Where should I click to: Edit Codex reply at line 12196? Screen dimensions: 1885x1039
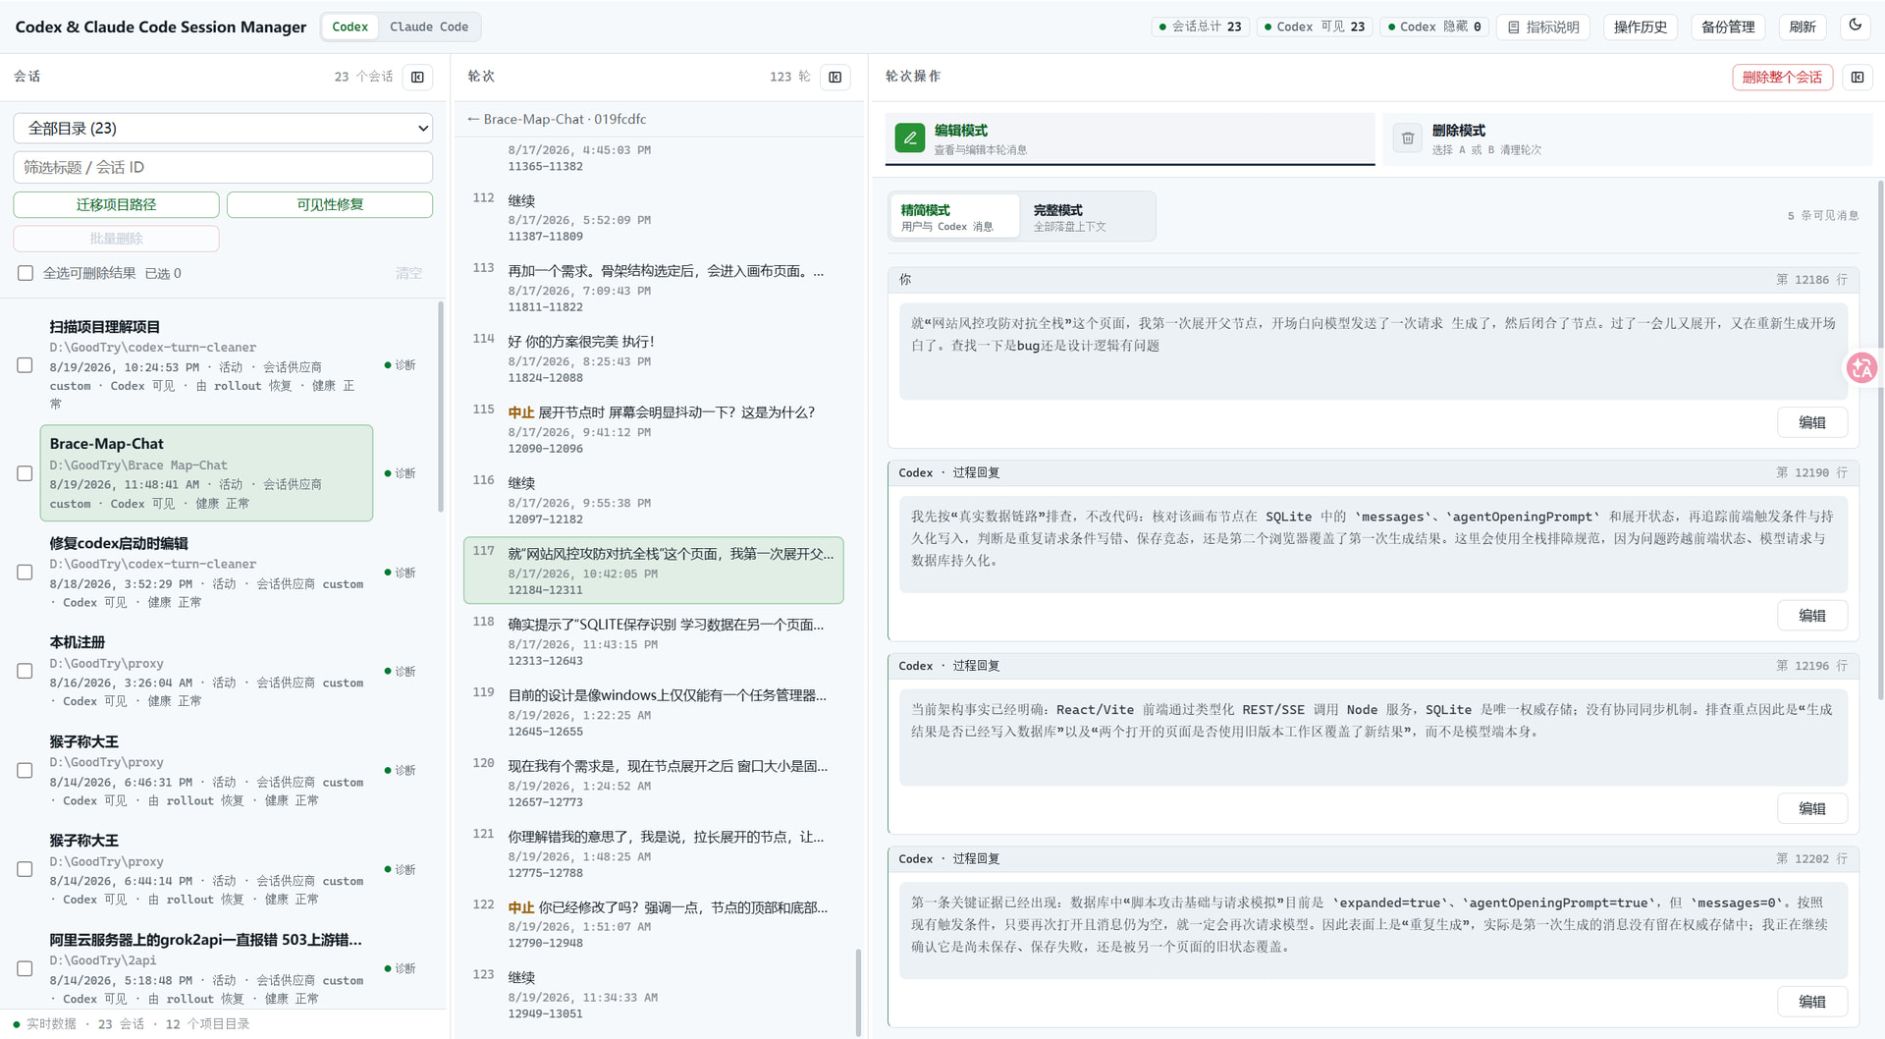tap(1812, 808)
